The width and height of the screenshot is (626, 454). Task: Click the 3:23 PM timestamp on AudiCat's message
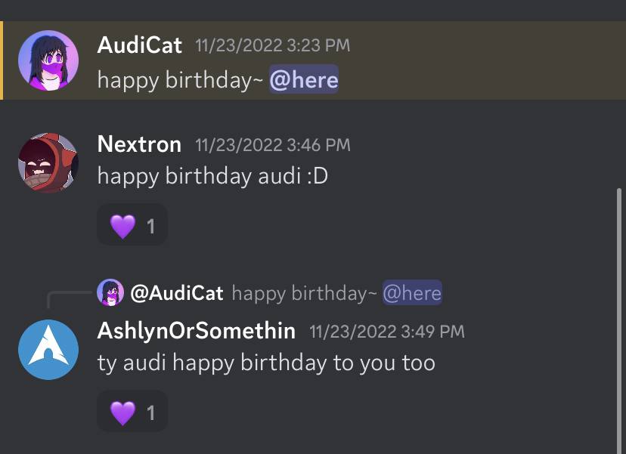[x=272, y=45]
